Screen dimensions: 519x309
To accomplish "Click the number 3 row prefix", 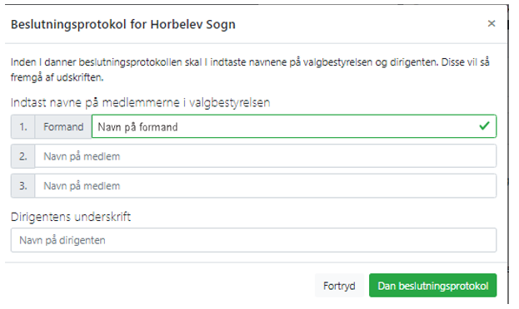I will tap(22, 186).
